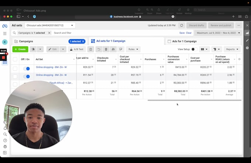The image size is (251, 163).
Task: Open the Chicuzuri ads account dropdown
Action: coord(50,25)
